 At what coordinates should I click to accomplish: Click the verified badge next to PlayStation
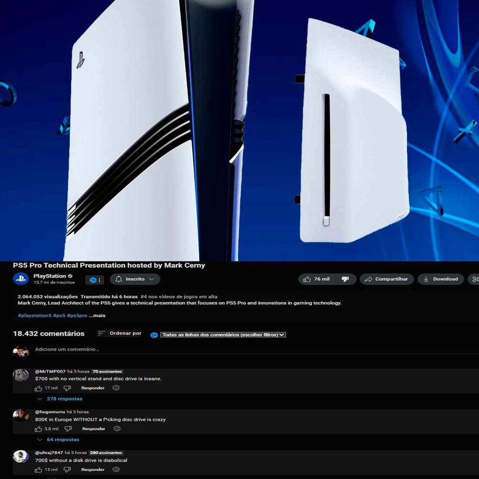pyautogui.click(x=70, y=276)
